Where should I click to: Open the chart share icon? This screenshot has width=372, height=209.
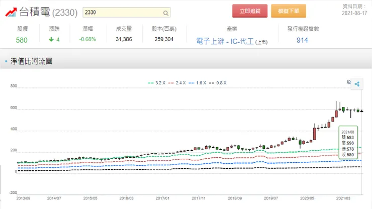(357, 84)
